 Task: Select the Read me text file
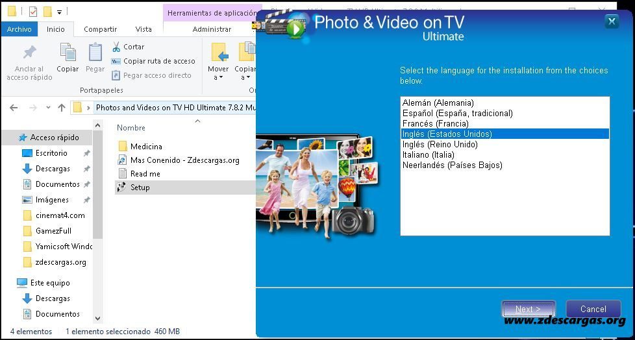coord(140,174)
